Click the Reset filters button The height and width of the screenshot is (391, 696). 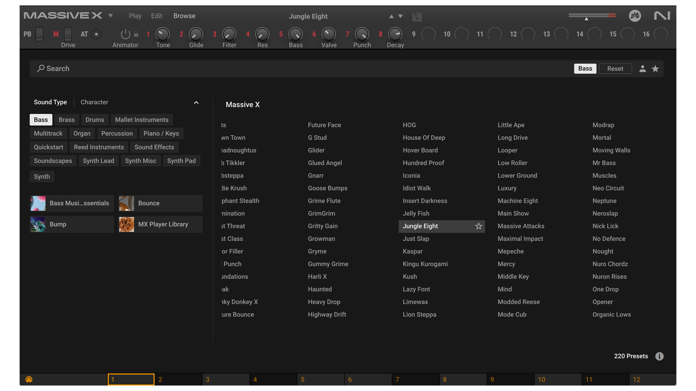[615, 68]
